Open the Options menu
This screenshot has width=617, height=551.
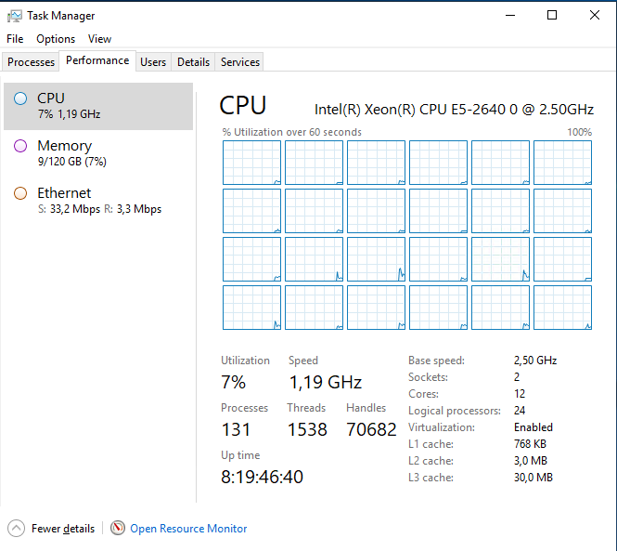56,39
